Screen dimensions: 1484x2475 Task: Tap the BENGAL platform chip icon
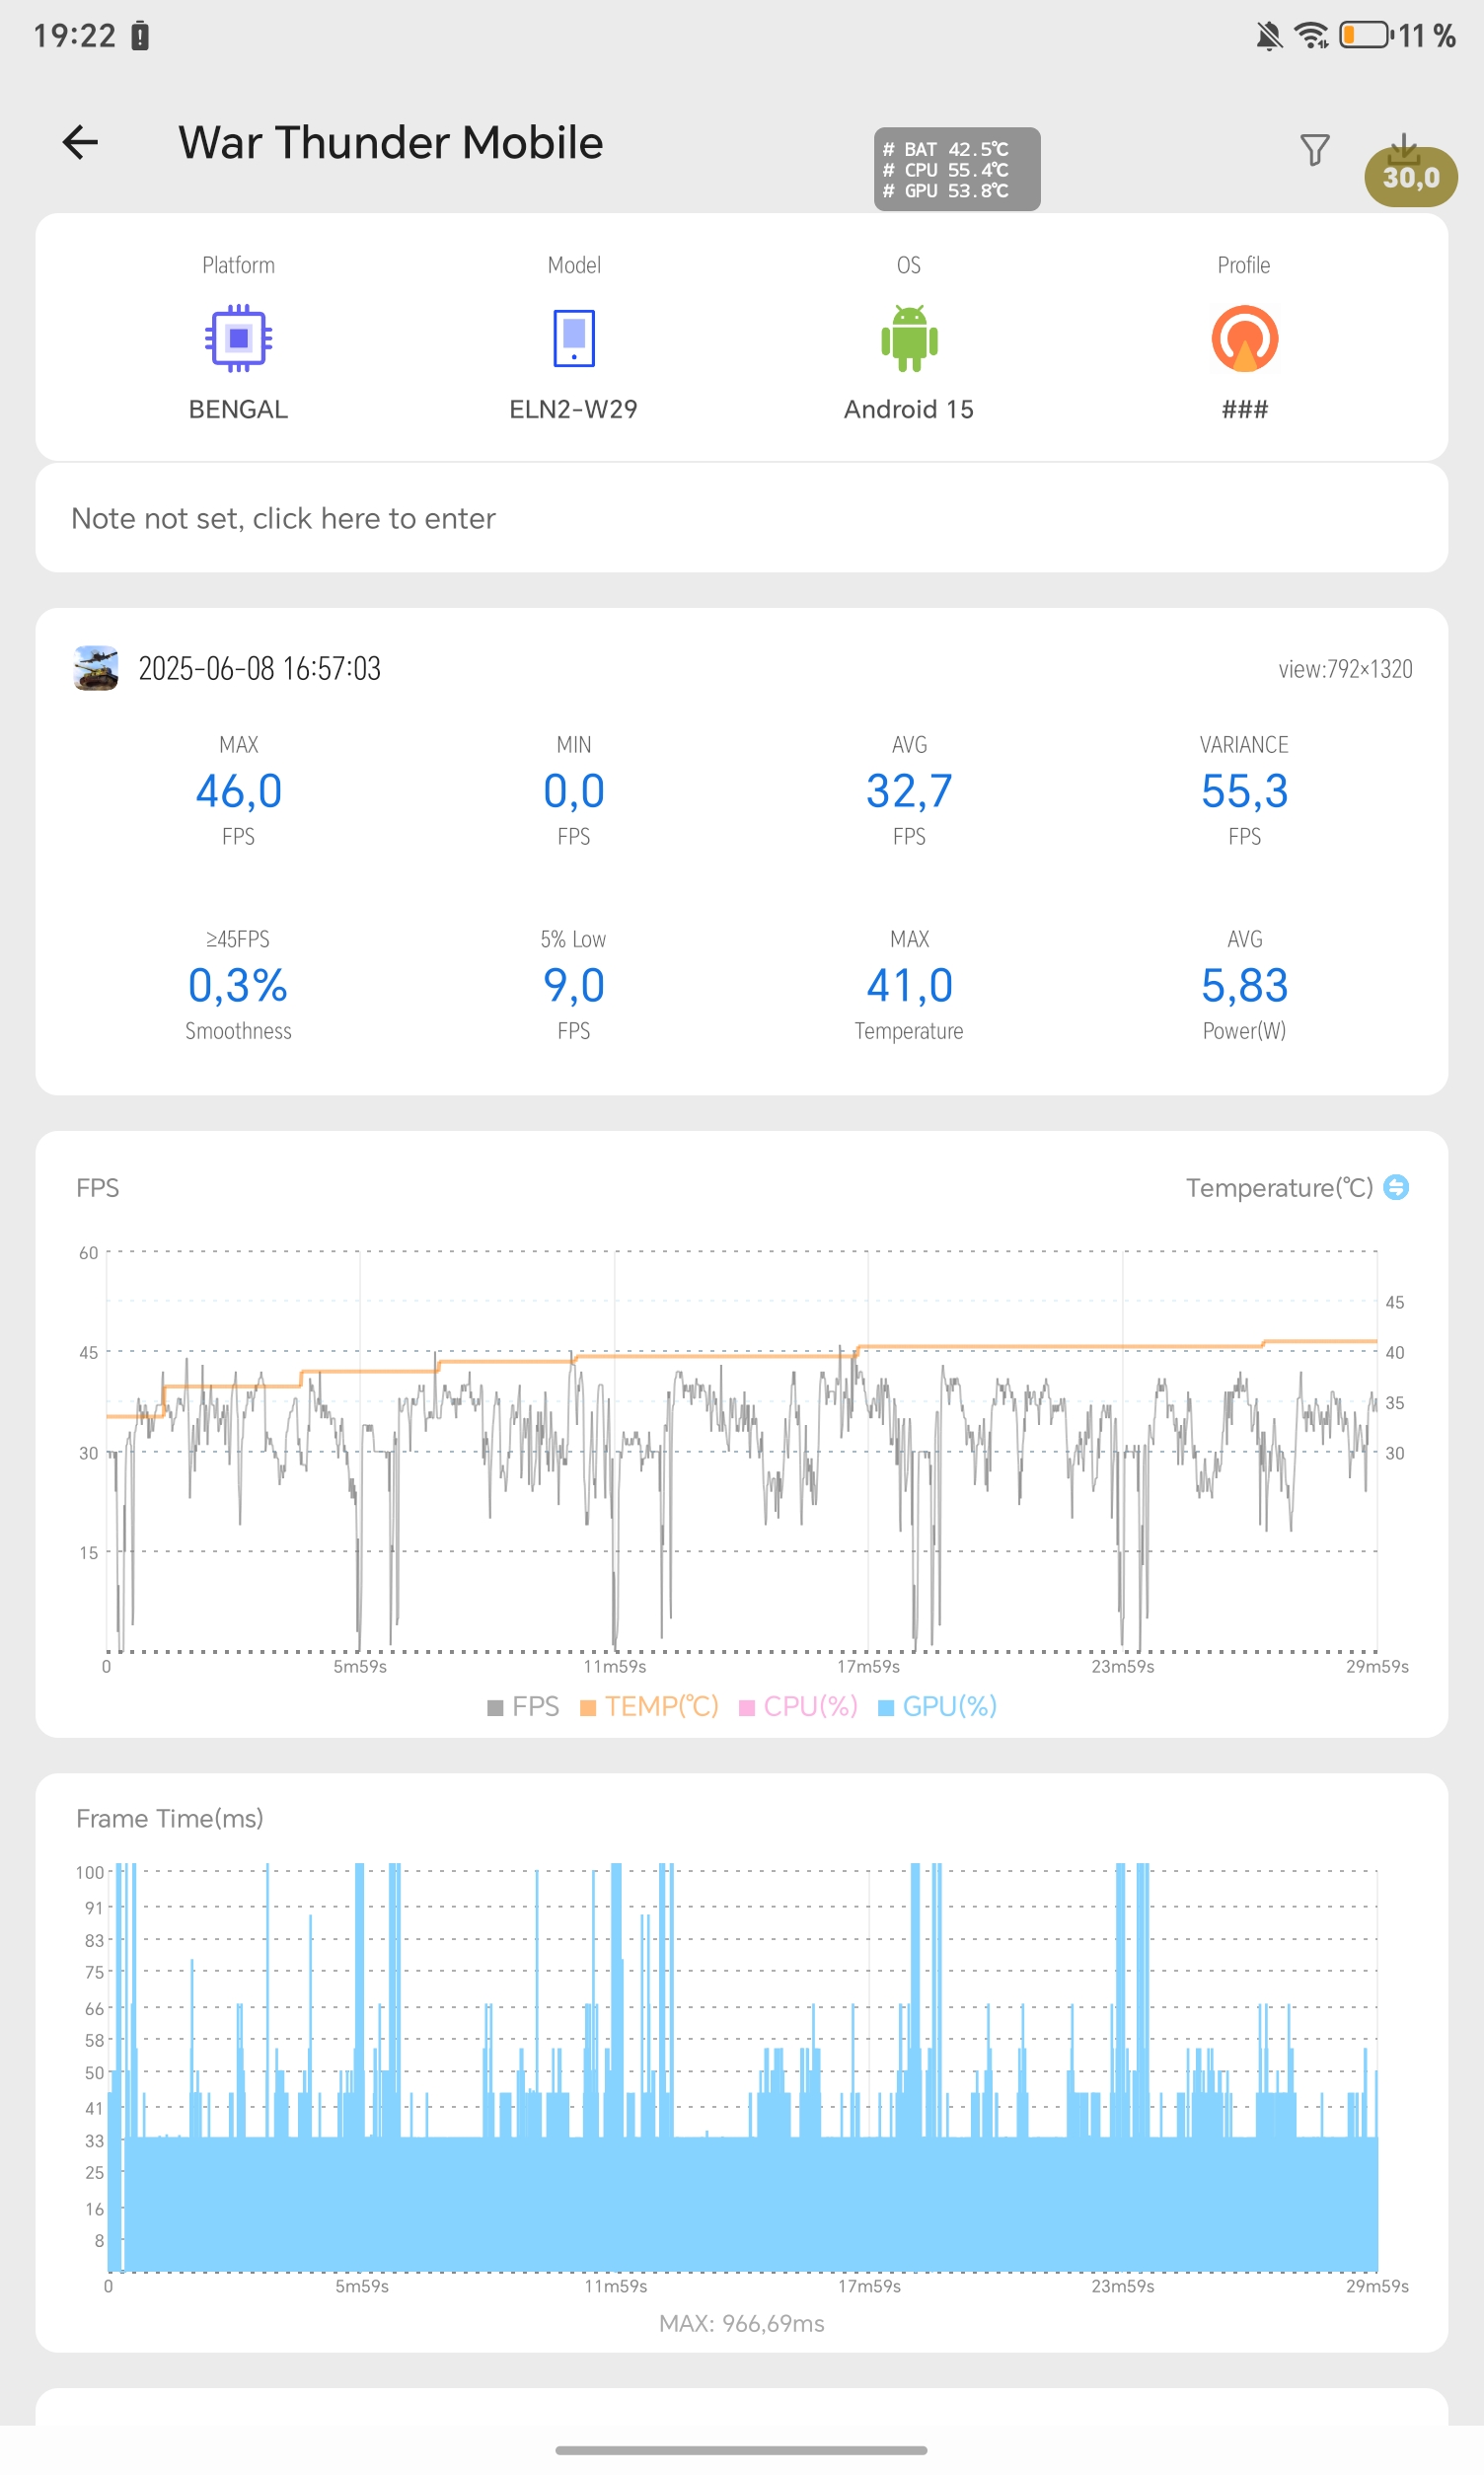(238, 338)
